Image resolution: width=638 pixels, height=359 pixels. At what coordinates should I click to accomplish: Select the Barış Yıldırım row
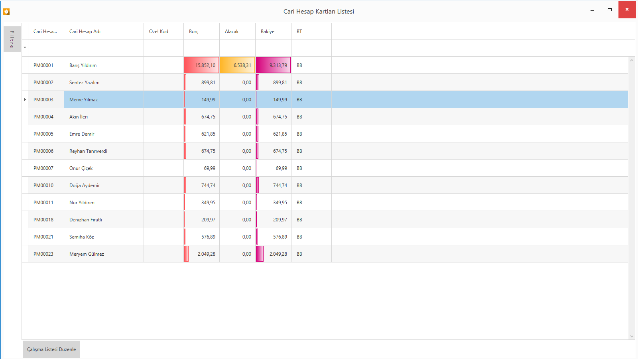(x=83, y=65)
